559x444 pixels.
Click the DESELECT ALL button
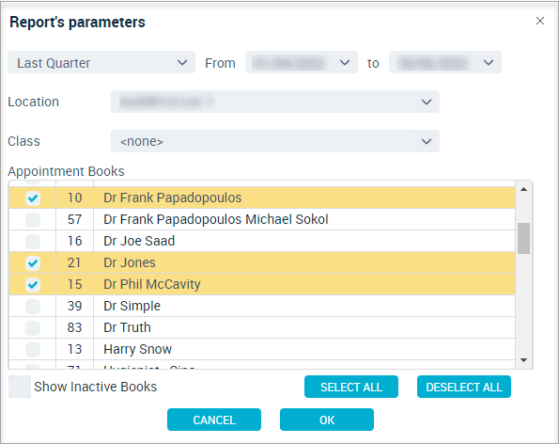464,387
